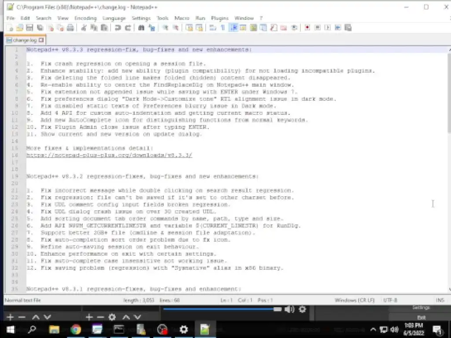Image resolution: width=451 pixels, height=338 pixels.
Task: Select the change.log document tab
Action: [25, 40]
